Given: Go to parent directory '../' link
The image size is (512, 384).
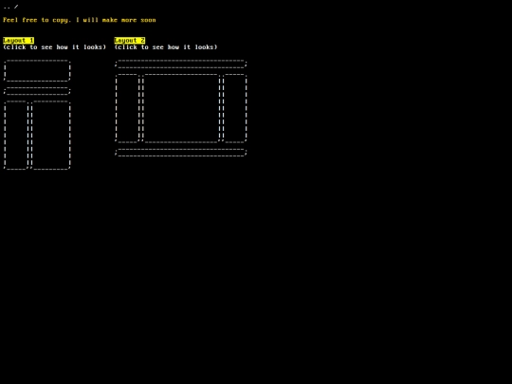Looking at the screenshot, I should 10,7.
